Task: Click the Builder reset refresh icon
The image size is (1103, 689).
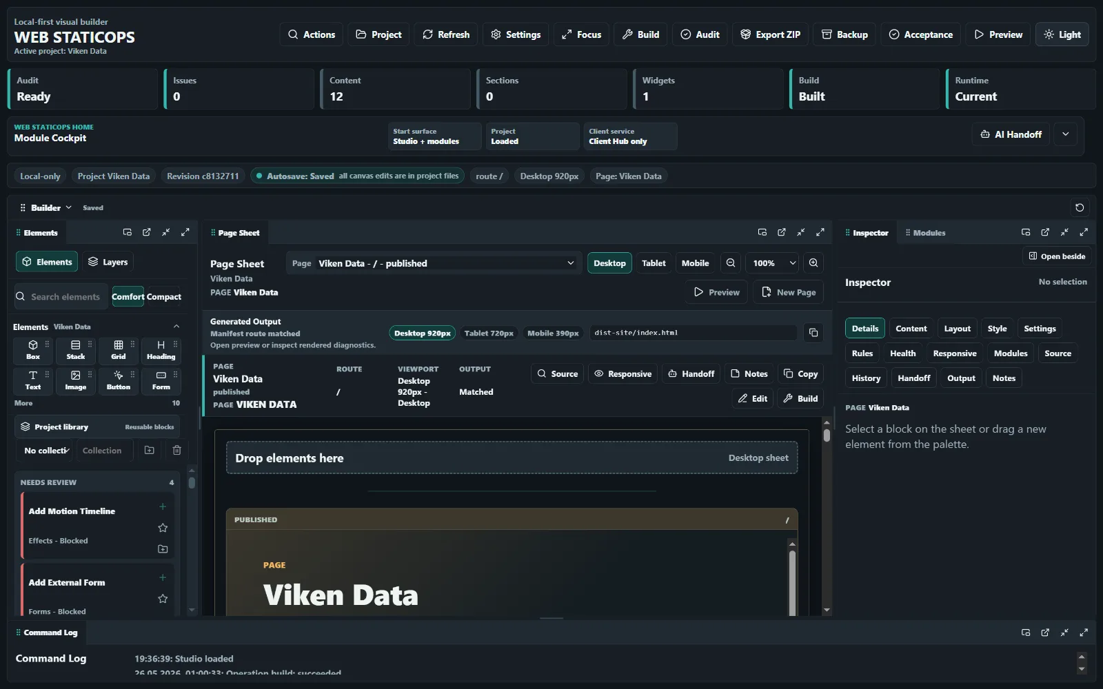Action: click(x=1080, y=207)
